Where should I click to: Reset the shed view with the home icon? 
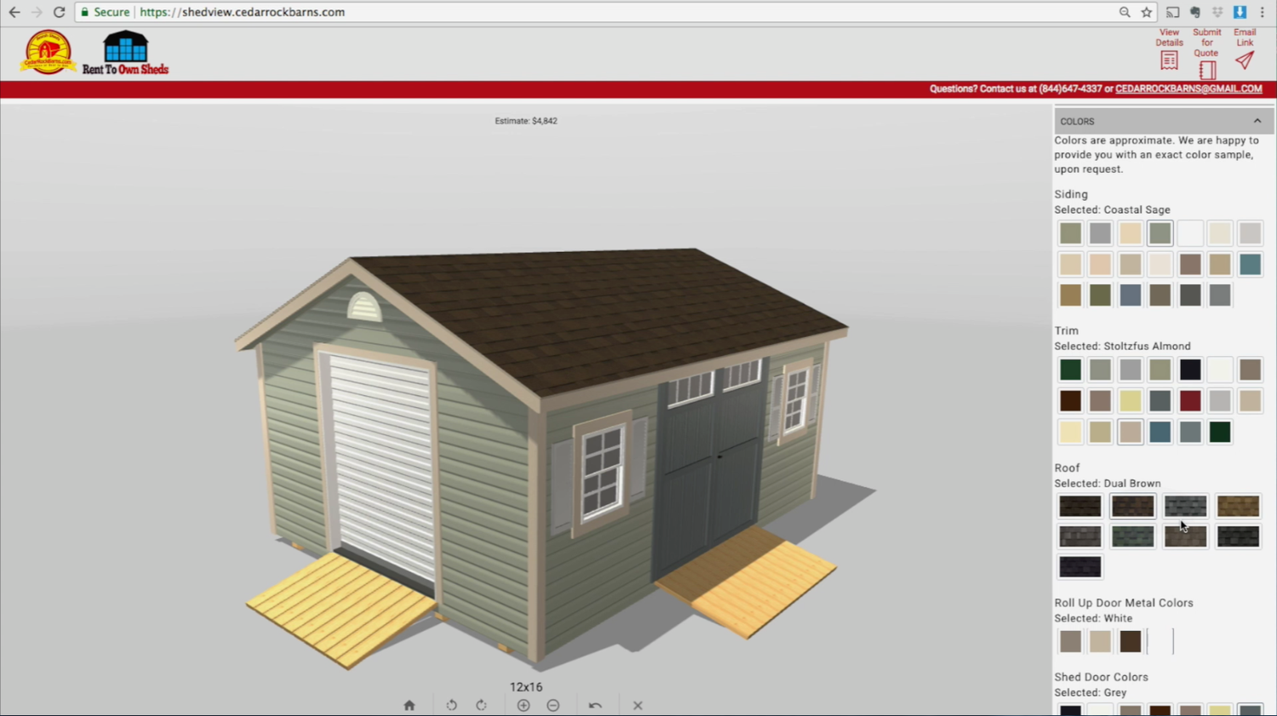409,705
